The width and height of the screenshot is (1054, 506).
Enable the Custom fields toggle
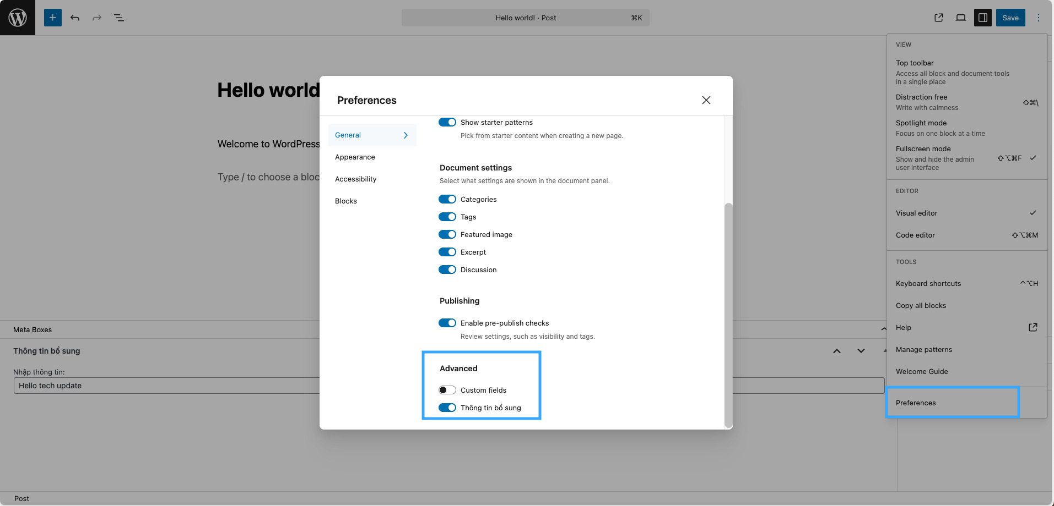447,390
